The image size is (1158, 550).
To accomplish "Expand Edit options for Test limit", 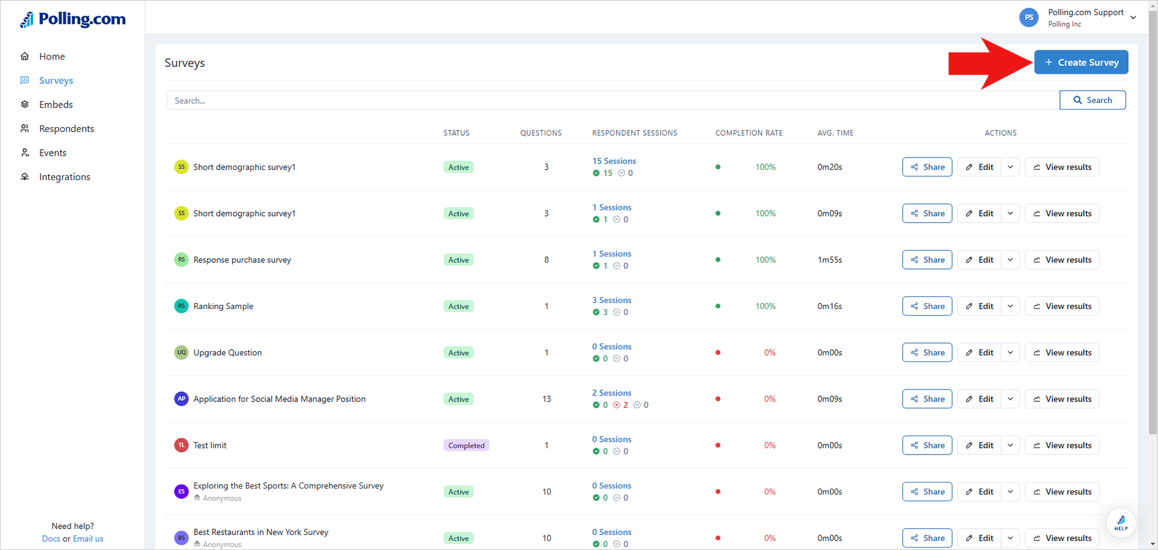I will (x=1010, y=445).
